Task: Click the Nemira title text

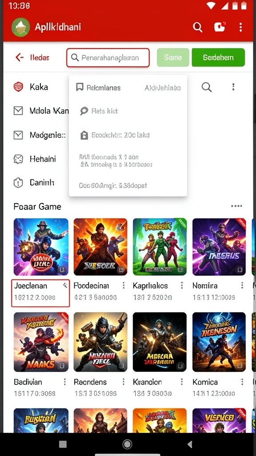Action: tap(205, 285)
